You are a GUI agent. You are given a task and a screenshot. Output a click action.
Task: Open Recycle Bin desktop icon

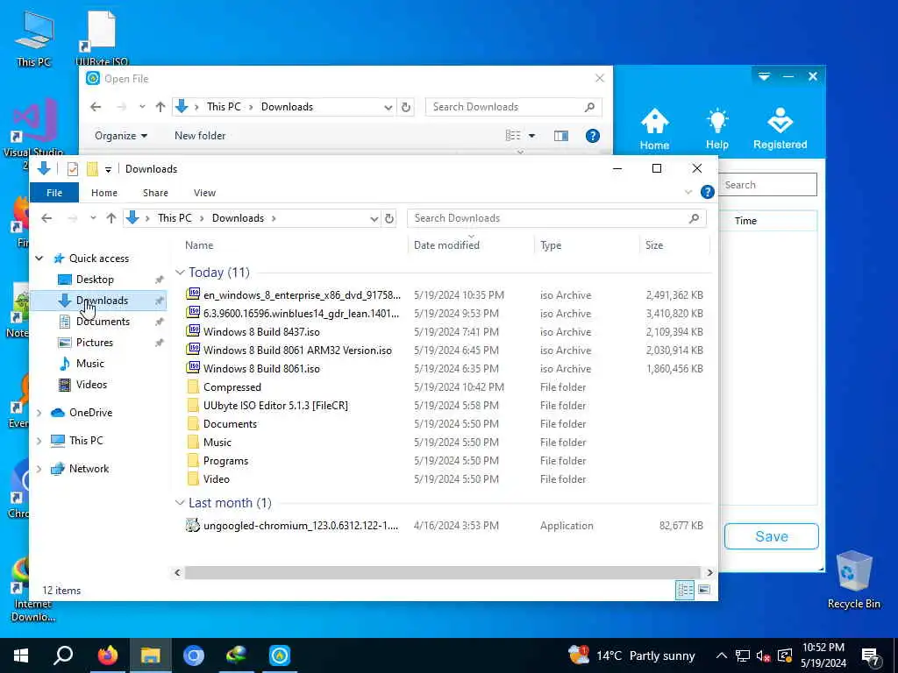[853, 579]
